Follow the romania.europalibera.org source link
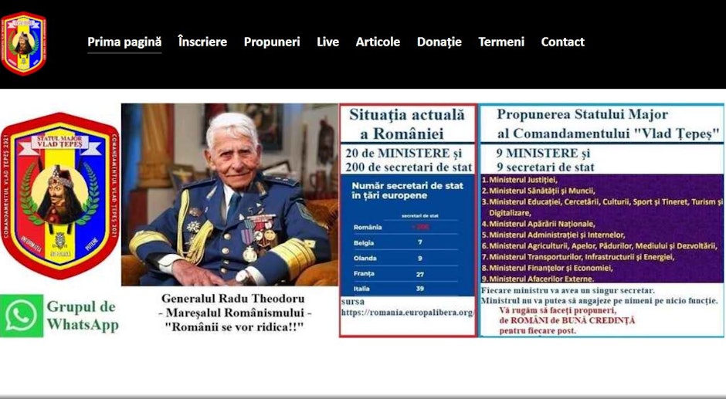The height and width of the screenshot is (399, 726). [x=407, y=313]
